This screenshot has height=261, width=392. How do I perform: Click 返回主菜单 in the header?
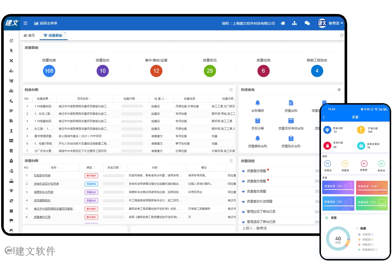46,23
